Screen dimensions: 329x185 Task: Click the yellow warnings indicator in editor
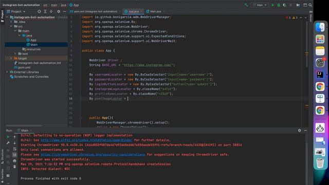point(295,17)
